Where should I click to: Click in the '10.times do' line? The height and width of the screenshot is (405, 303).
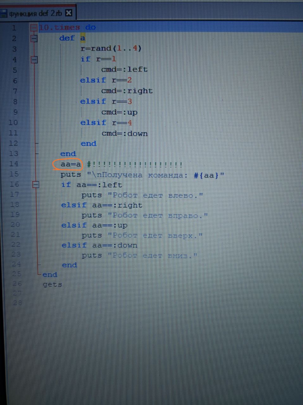pyautogui.click(x=67, y=28)
